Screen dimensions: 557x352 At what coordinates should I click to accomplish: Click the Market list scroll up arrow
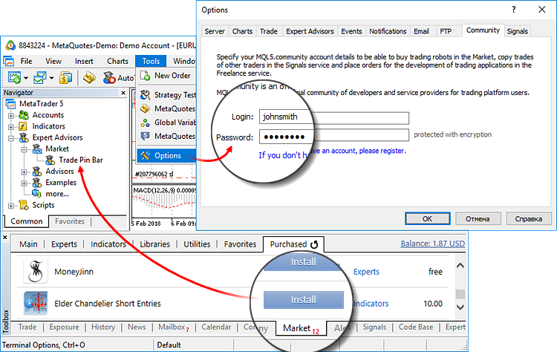point(460,265)
